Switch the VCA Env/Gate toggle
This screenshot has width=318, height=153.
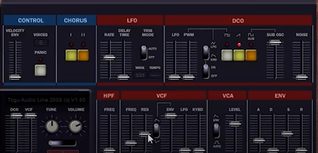[x=216, y=130]
